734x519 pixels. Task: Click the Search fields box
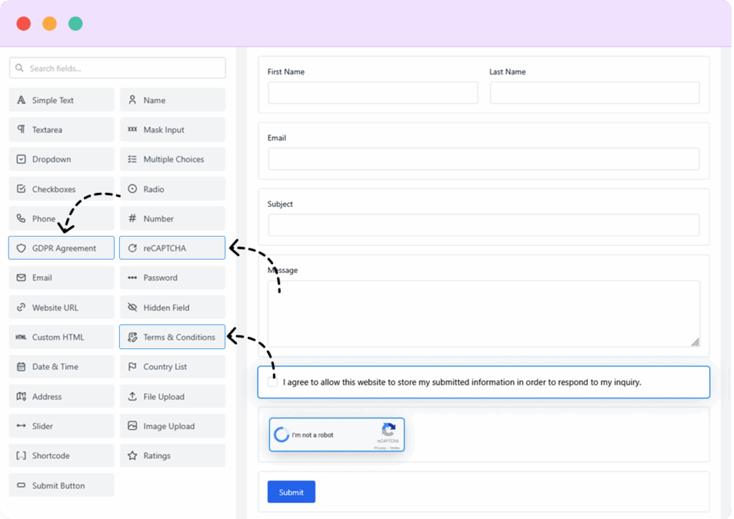[x=117, y=67]
